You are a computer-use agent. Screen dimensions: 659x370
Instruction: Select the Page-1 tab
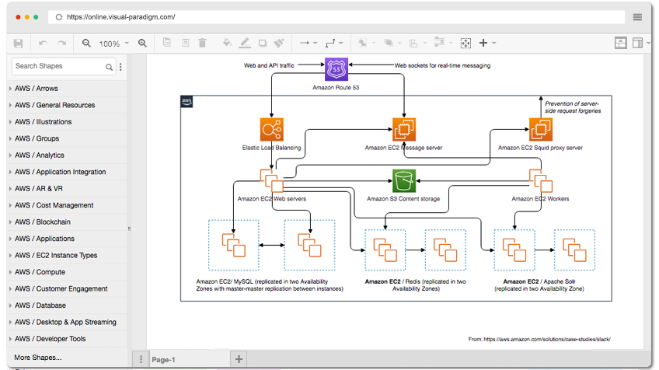point(190,359)
